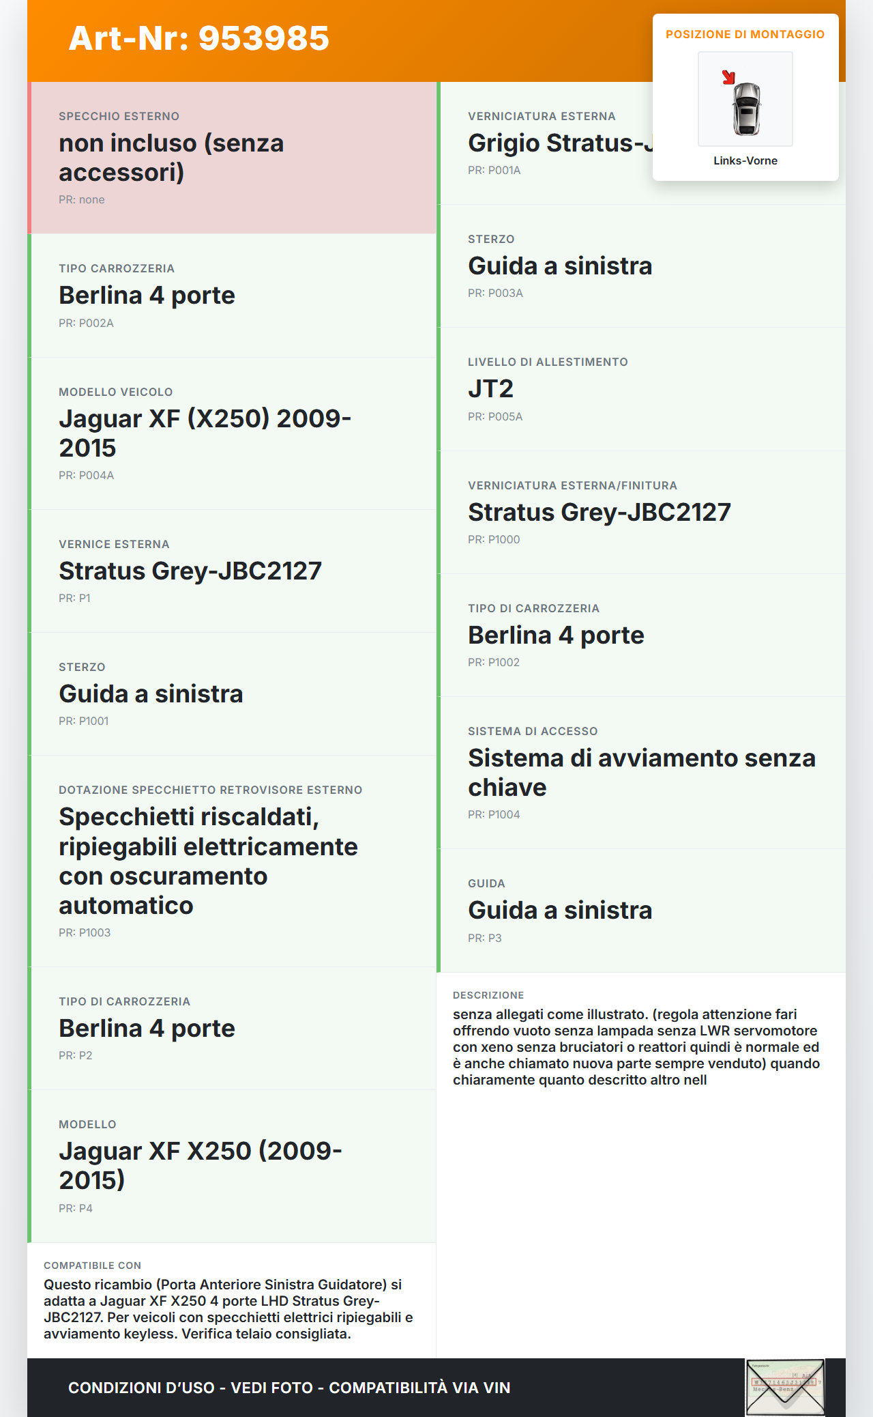Select the 'non incluso (senza accessori)' mirror card
The width and height of the screenshot is (873, 1417).
point(232,158)
